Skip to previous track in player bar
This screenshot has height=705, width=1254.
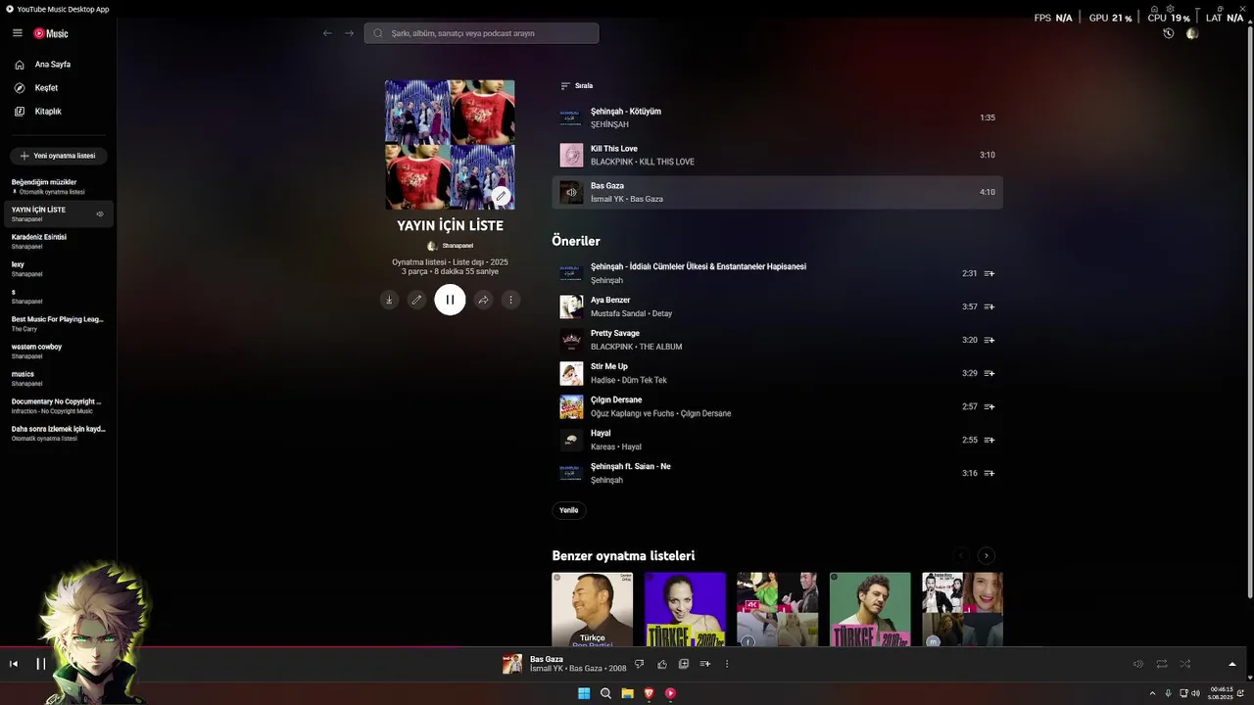(14, 664)
